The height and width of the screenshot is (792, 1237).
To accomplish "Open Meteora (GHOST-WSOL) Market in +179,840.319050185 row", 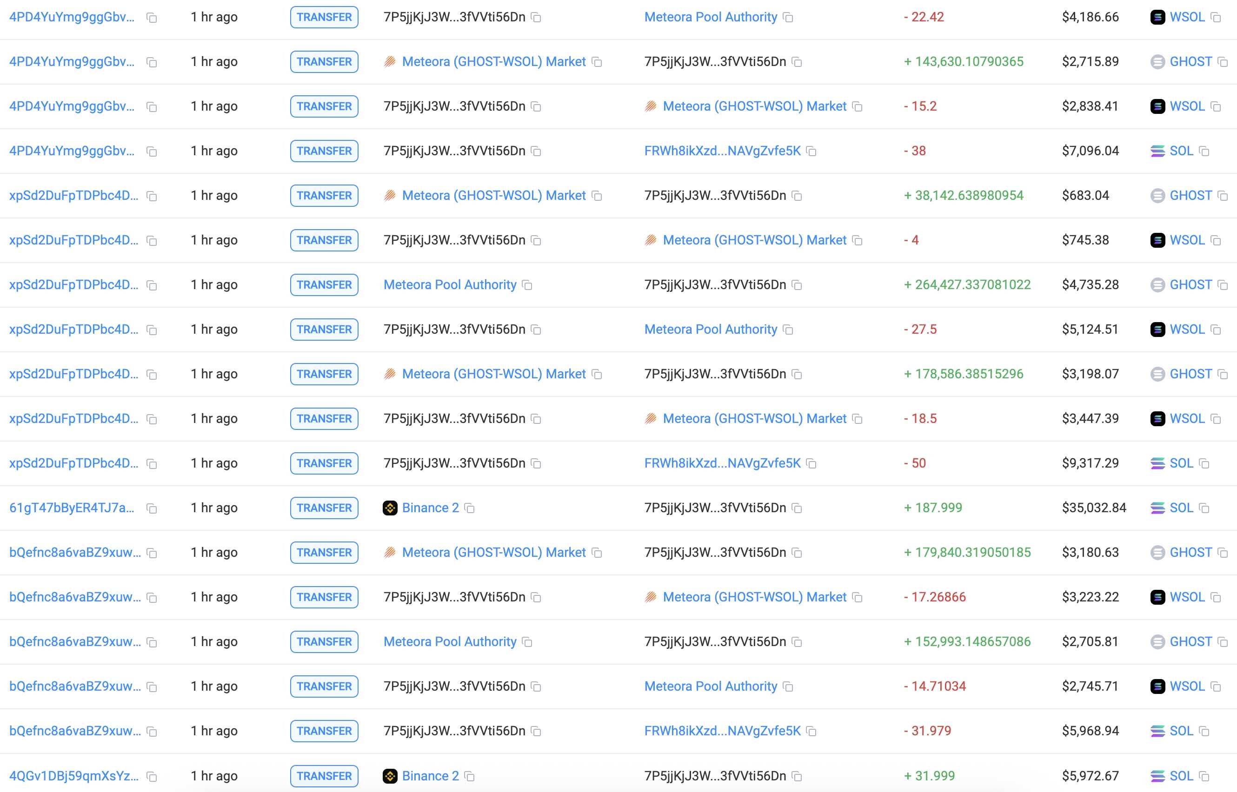I will tap(493, 552).
